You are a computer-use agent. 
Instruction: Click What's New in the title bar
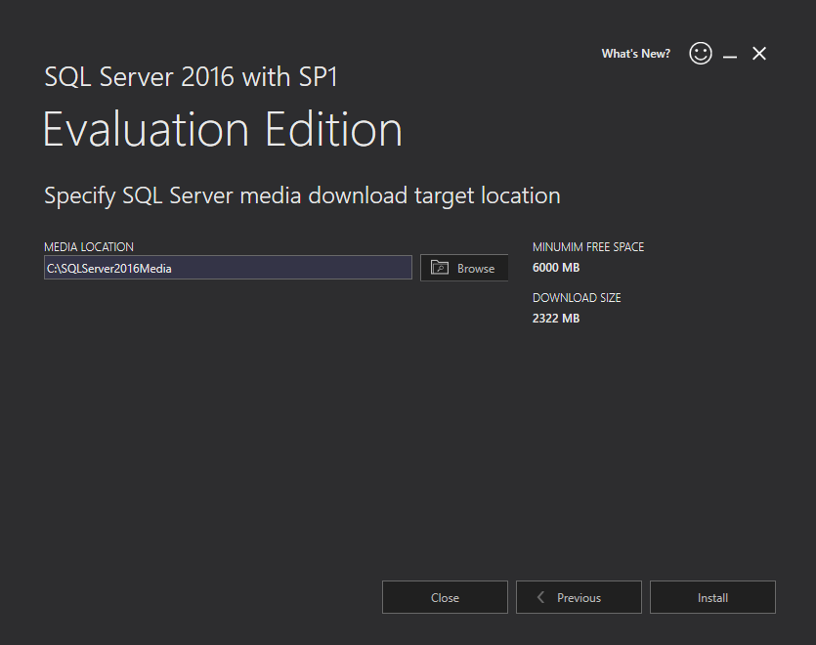[635, 53]
